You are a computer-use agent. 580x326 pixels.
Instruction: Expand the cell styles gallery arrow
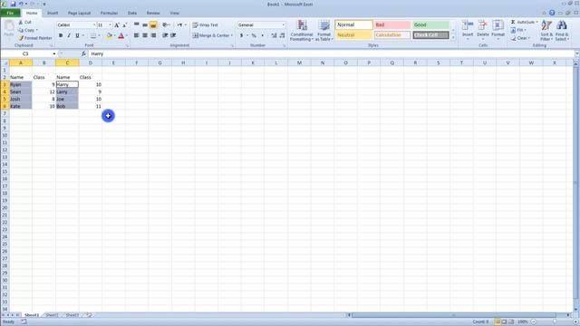(x=453, y=38)
